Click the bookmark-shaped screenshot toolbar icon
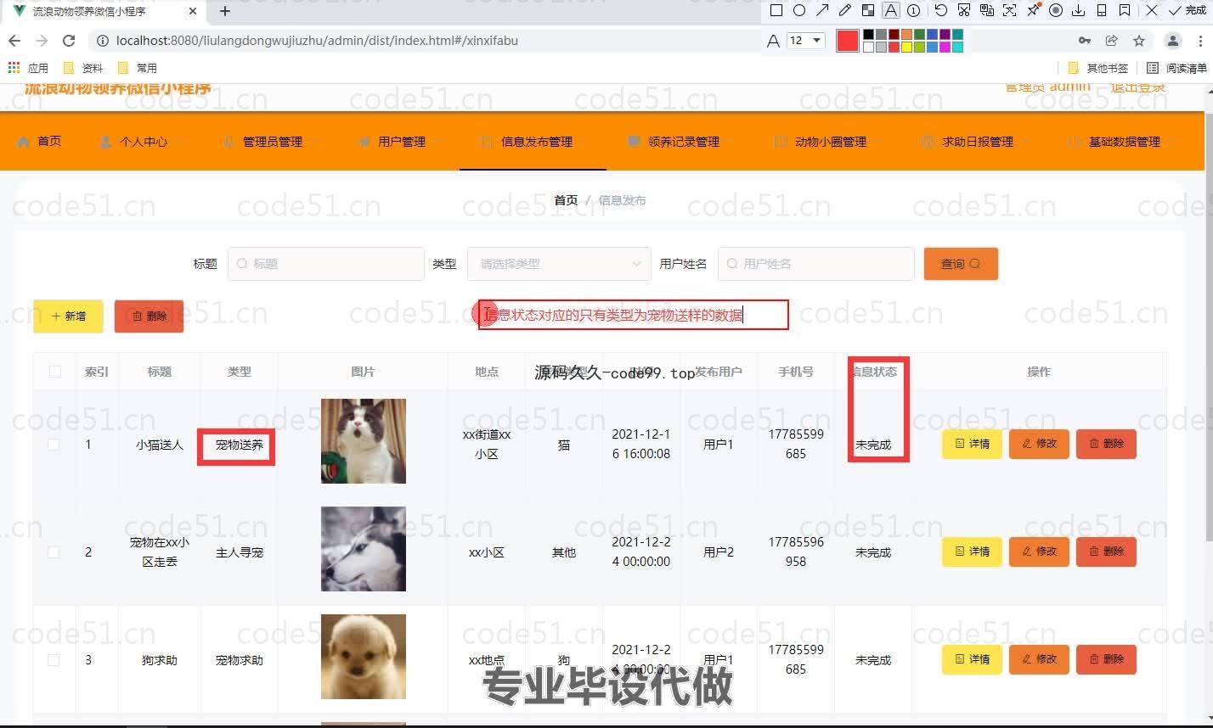This screenshot has width=1213, height=728. tap(1125, 10)
